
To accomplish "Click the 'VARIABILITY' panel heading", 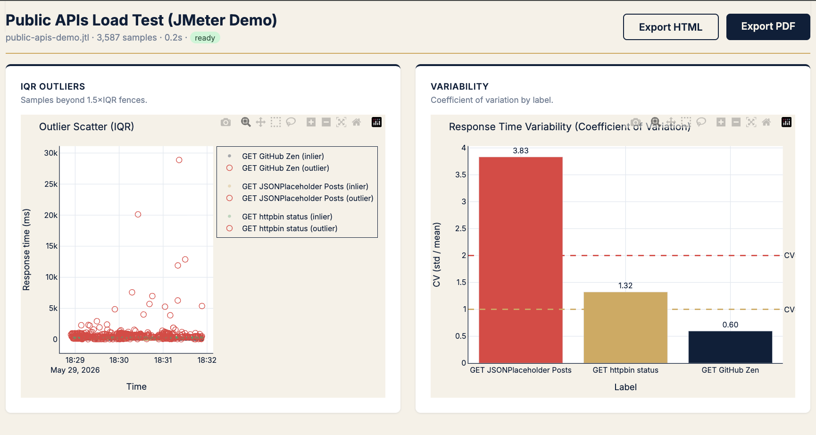I will [459, 86].
